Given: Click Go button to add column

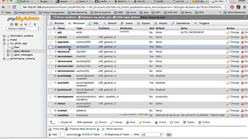Looking at the screenshot, I should point(169,134).
